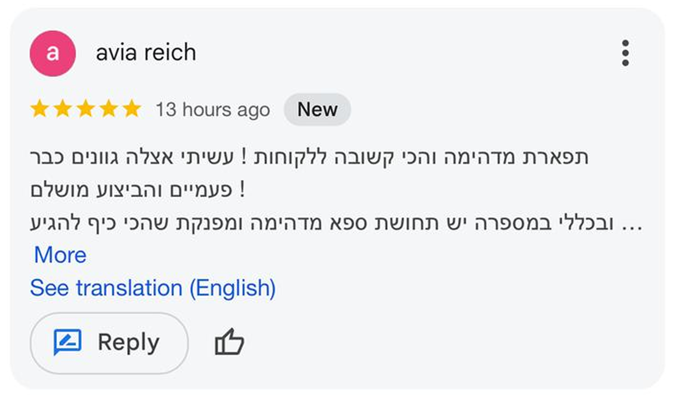
Task: Click the second yellow rating star
Action: coord(62,110)
